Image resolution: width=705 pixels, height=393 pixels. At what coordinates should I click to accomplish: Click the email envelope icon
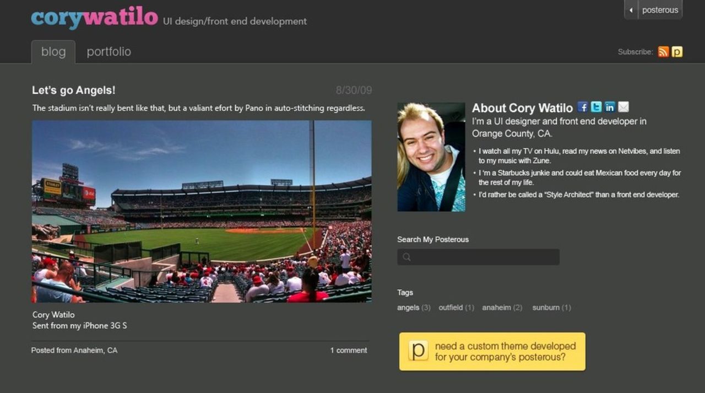coord(623,107)
